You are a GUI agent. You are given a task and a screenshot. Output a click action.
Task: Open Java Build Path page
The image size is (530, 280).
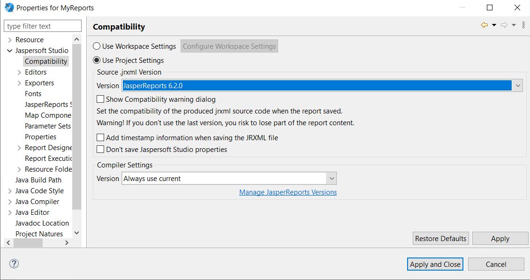[x=38, y=180]
